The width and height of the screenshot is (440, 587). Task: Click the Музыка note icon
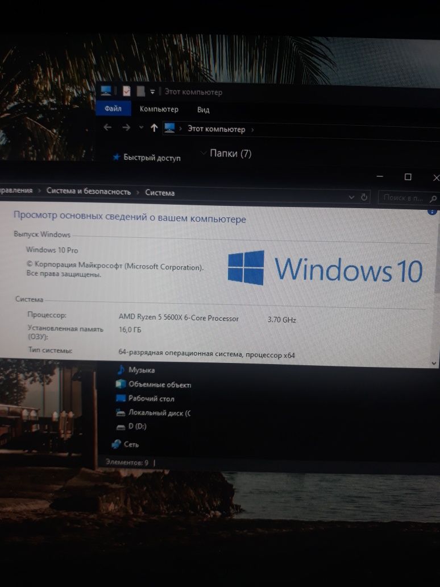tap(121, 370)
